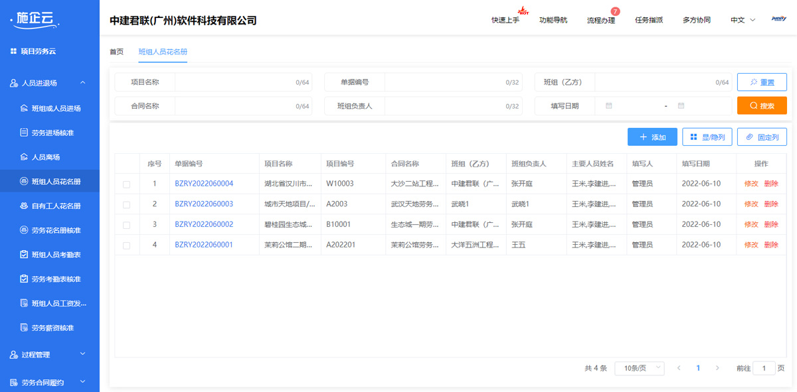Click the 劳务考勤表核准 icon

24,279
